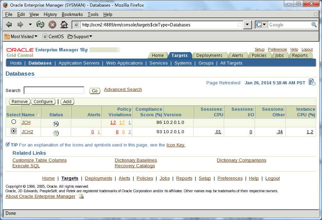Viewport: 322px width, 220px height.
Task: Open the Dictionary Comparisons link
Action: [x=241, y=160]
